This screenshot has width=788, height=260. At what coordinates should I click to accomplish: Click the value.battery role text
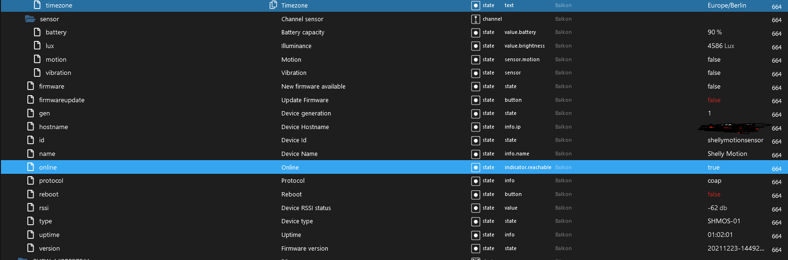(x=520, y=32)
